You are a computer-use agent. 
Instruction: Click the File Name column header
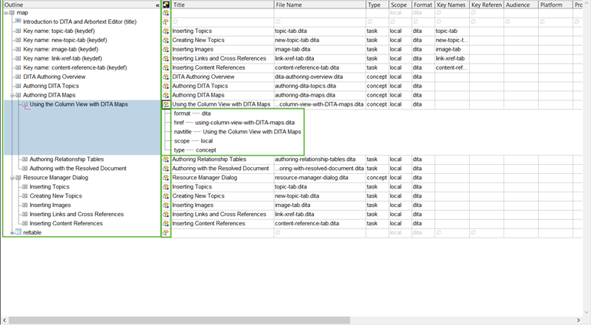click(x=319, y=5)
